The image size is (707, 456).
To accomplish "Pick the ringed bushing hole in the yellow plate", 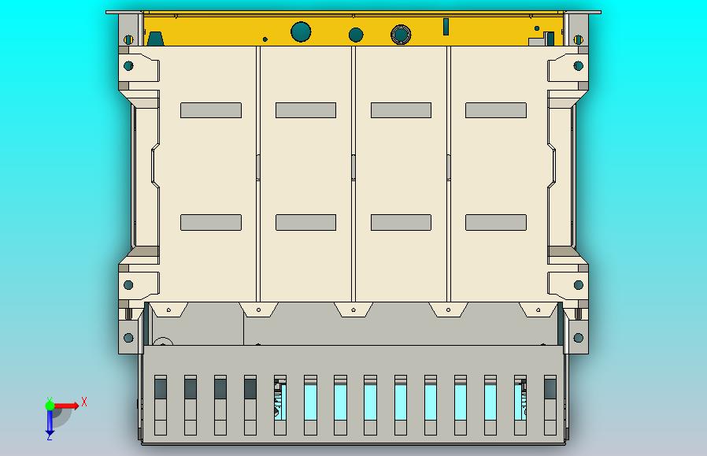I will tap(401, 35).
